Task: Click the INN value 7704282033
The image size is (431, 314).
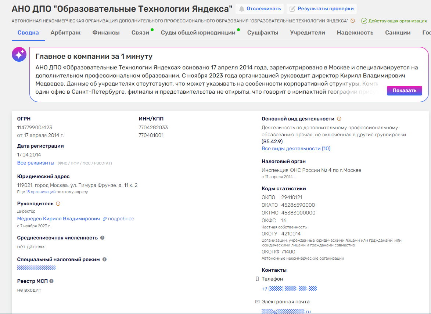Action: point(153,128)
